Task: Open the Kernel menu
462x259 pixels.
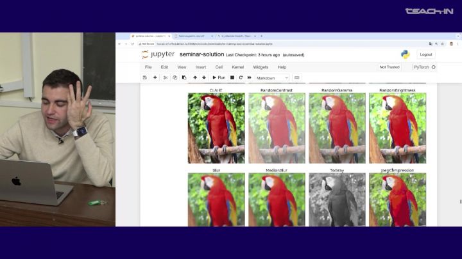Action: tap(237, 67)
